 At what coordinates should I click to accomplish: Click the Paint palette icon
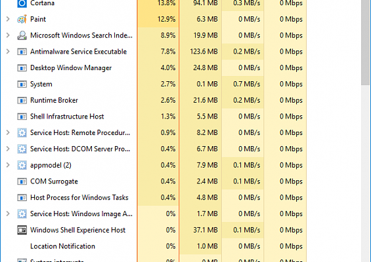(22, 19)
